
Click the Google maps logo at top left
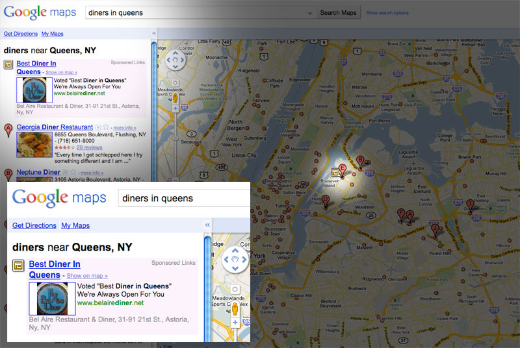tap(40, 12)
